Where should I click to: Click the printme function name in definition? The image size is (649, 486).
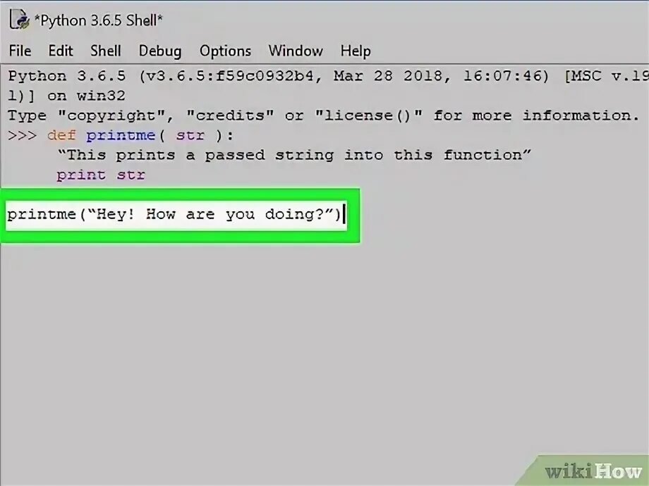[121, 135]
